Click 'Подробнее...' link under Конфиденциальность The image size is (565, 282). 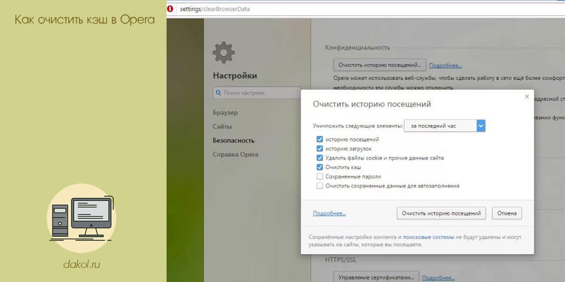click(x=446, y=65)
